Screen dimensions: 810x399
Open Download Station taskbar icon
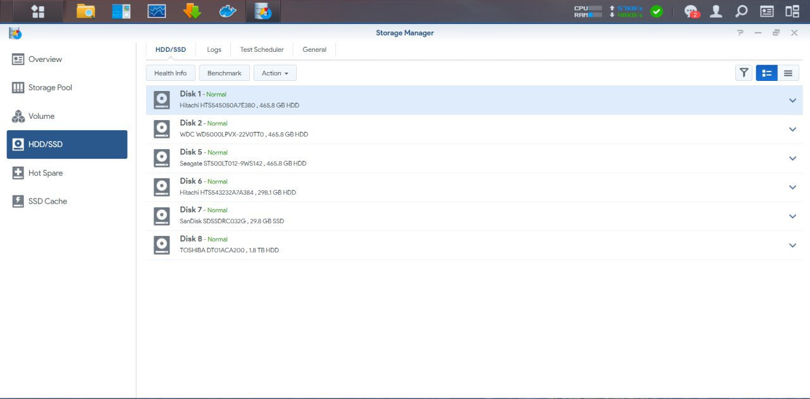(x=192, y=11)
